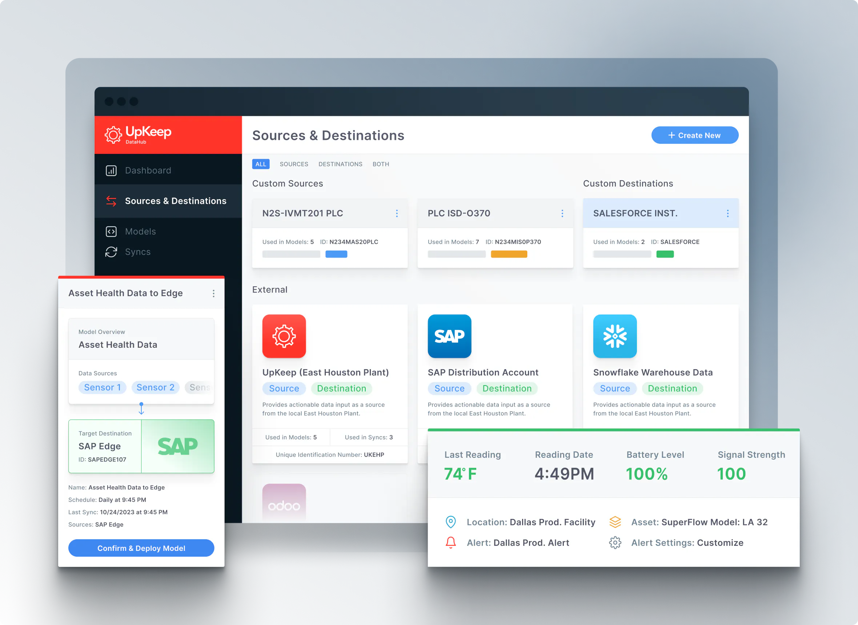
Task: Click the blue bar on N2S-IVMT201 PLC card
Action: [x=336, y=254]
